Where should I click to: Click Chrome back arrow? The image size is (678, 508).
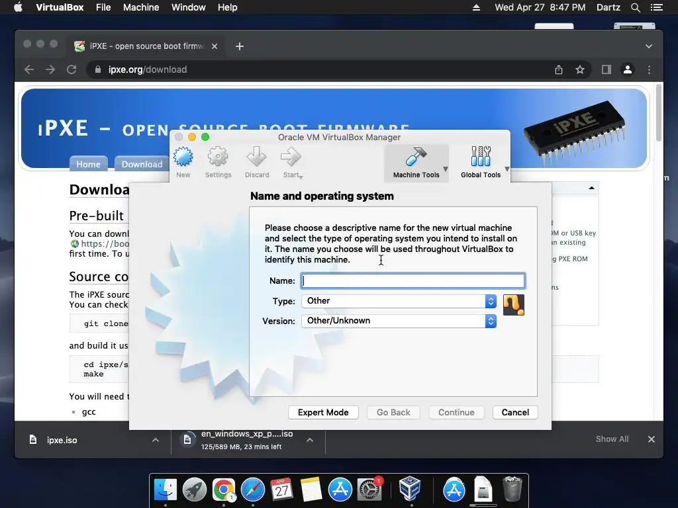(29, 69)
